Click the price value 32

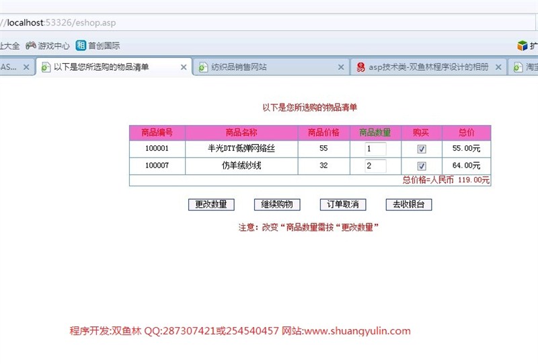[x=323, y=166]
